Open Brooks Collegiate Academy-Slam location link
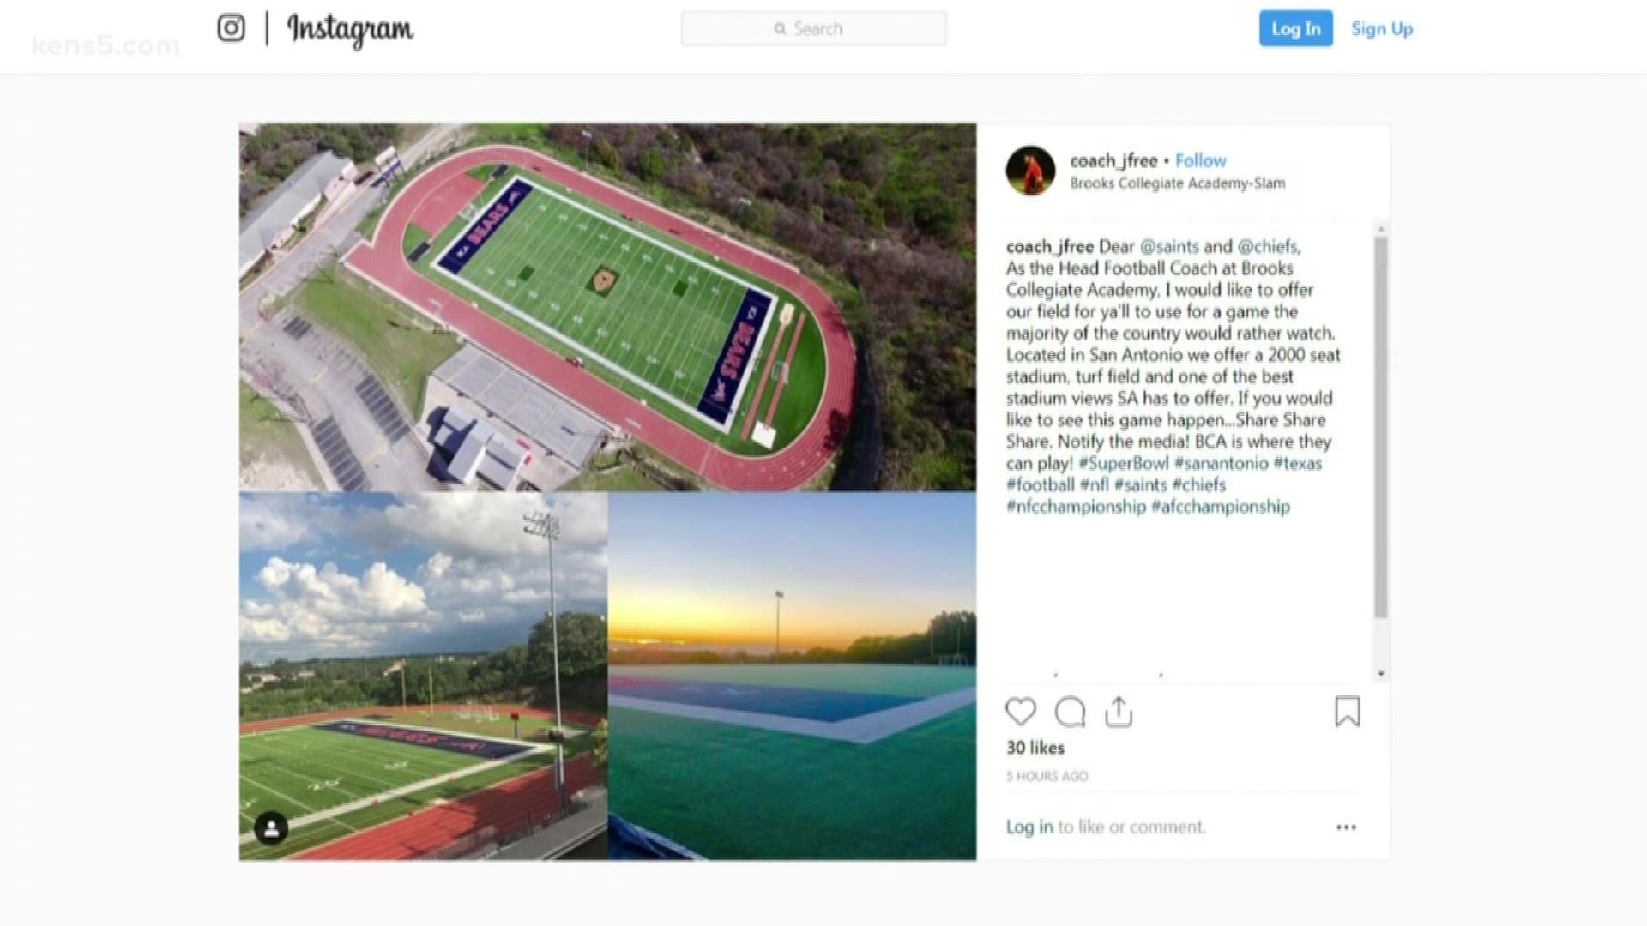This screenshot has width=1647, height=926. (x=1177, y=183)
